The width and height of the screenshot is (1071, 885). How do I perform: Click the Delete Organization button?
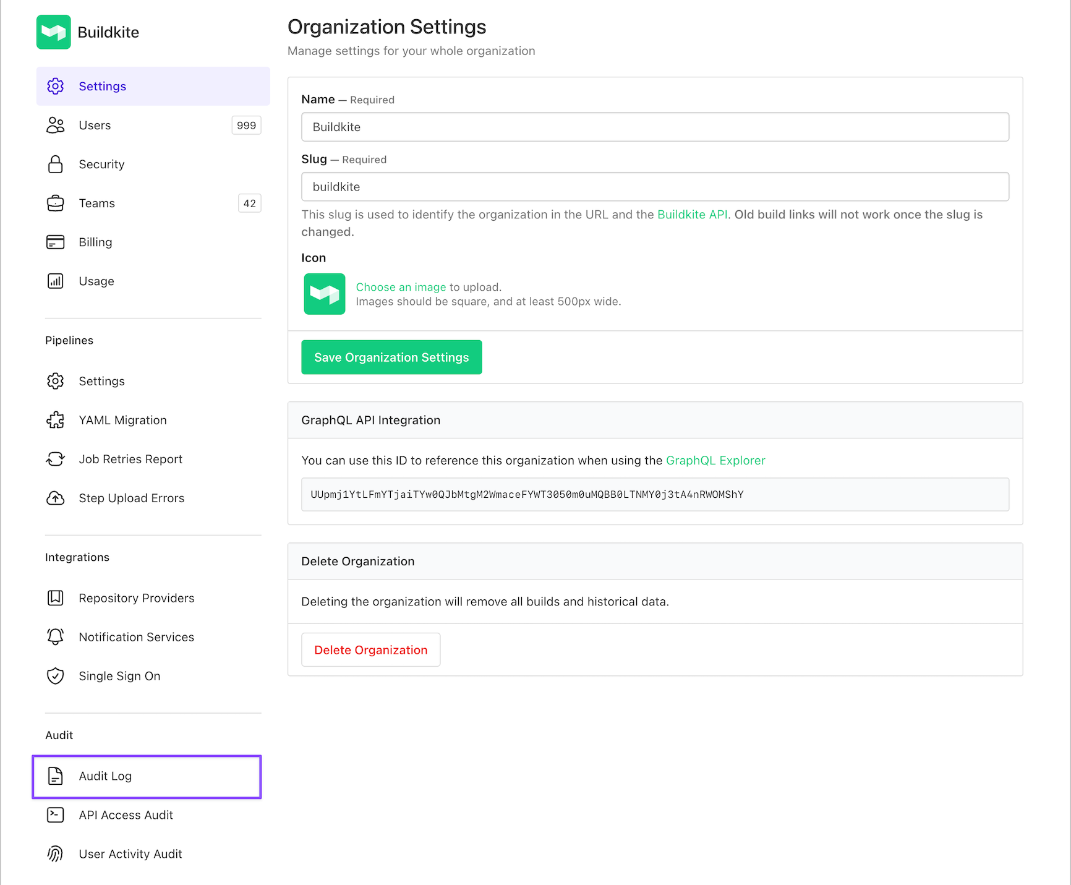(x=370, y=649)
